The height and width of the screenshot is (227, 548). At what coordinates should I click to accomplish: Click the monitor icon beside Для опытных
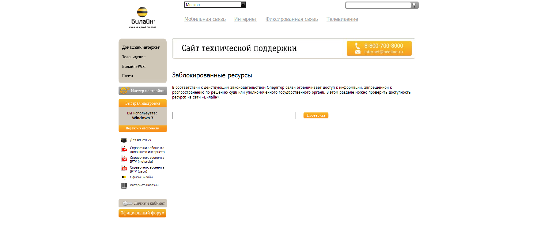(x=124, y=140)
